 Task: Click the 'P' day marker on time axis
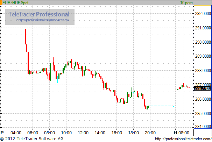pos(2,133)
